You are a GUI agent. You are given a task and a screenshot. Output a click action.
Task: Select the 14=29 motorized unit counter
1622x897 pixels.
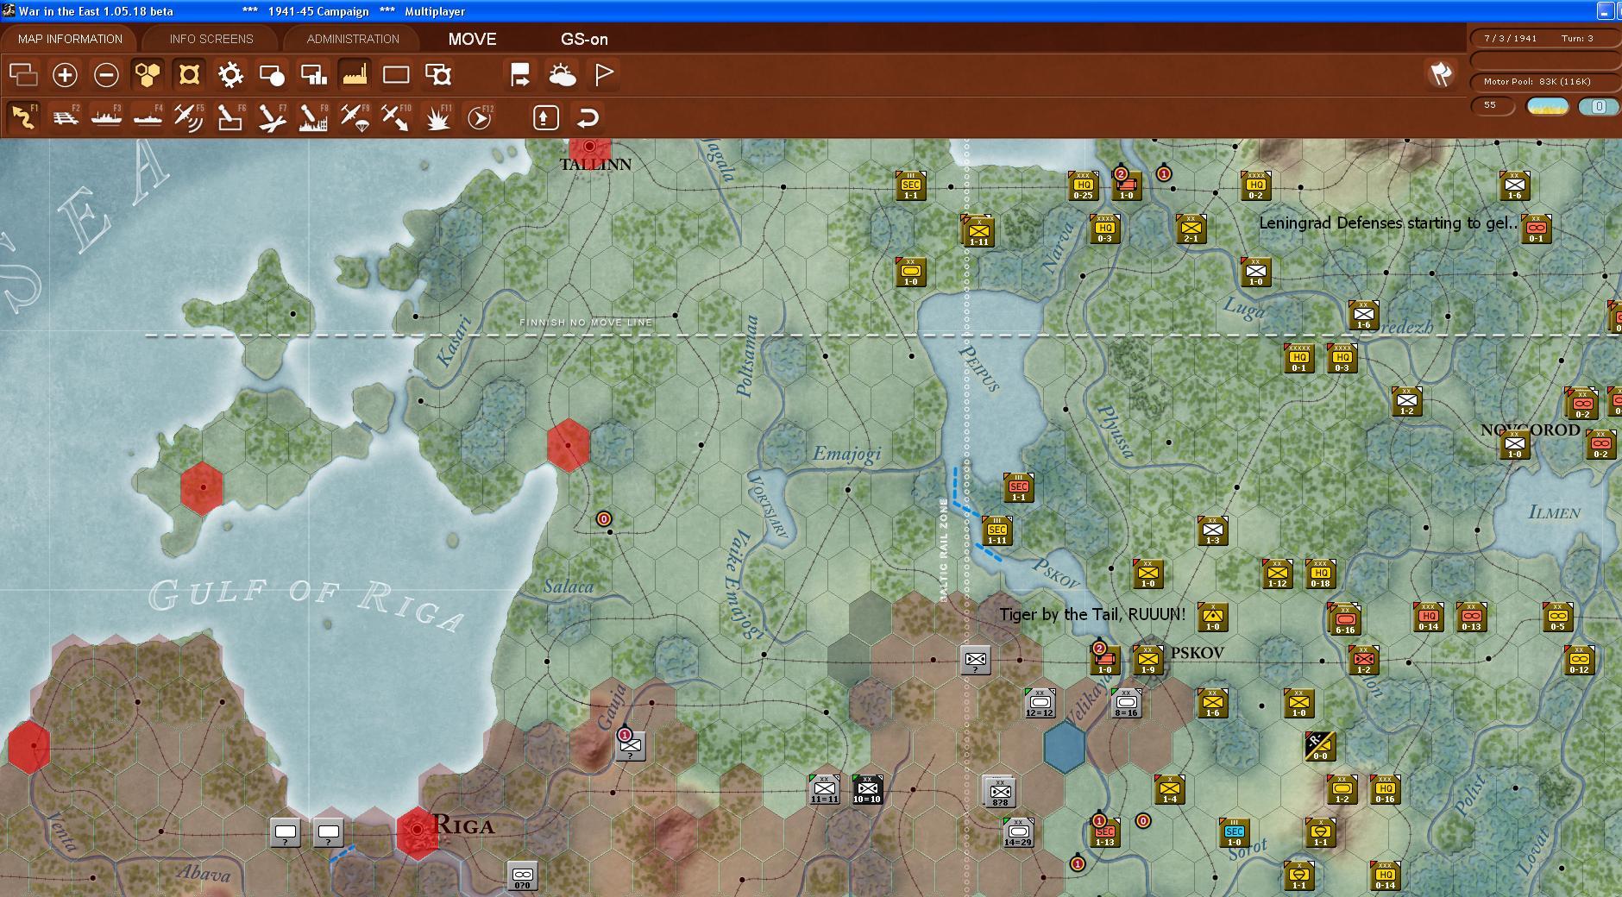[x=1018, y=832]
